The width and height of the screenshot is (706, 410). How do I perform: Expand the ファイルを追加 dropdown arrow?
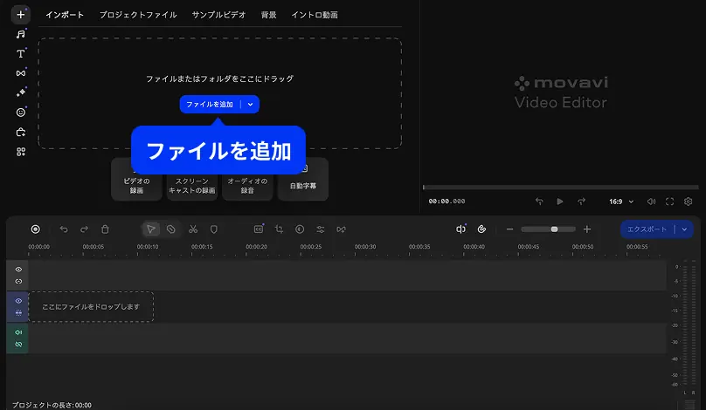[x=251, y=105]
